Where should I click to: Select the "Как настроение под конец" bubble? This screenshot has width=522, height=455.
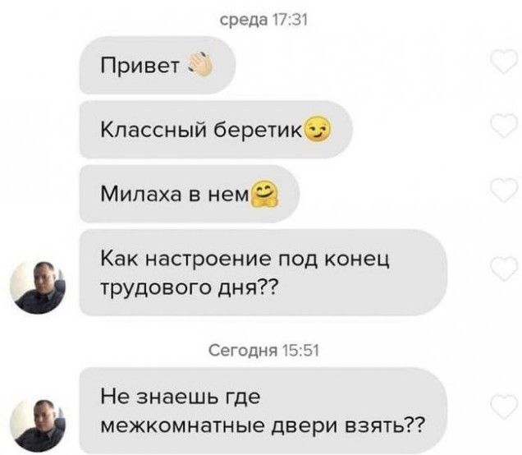click(263, 273)
